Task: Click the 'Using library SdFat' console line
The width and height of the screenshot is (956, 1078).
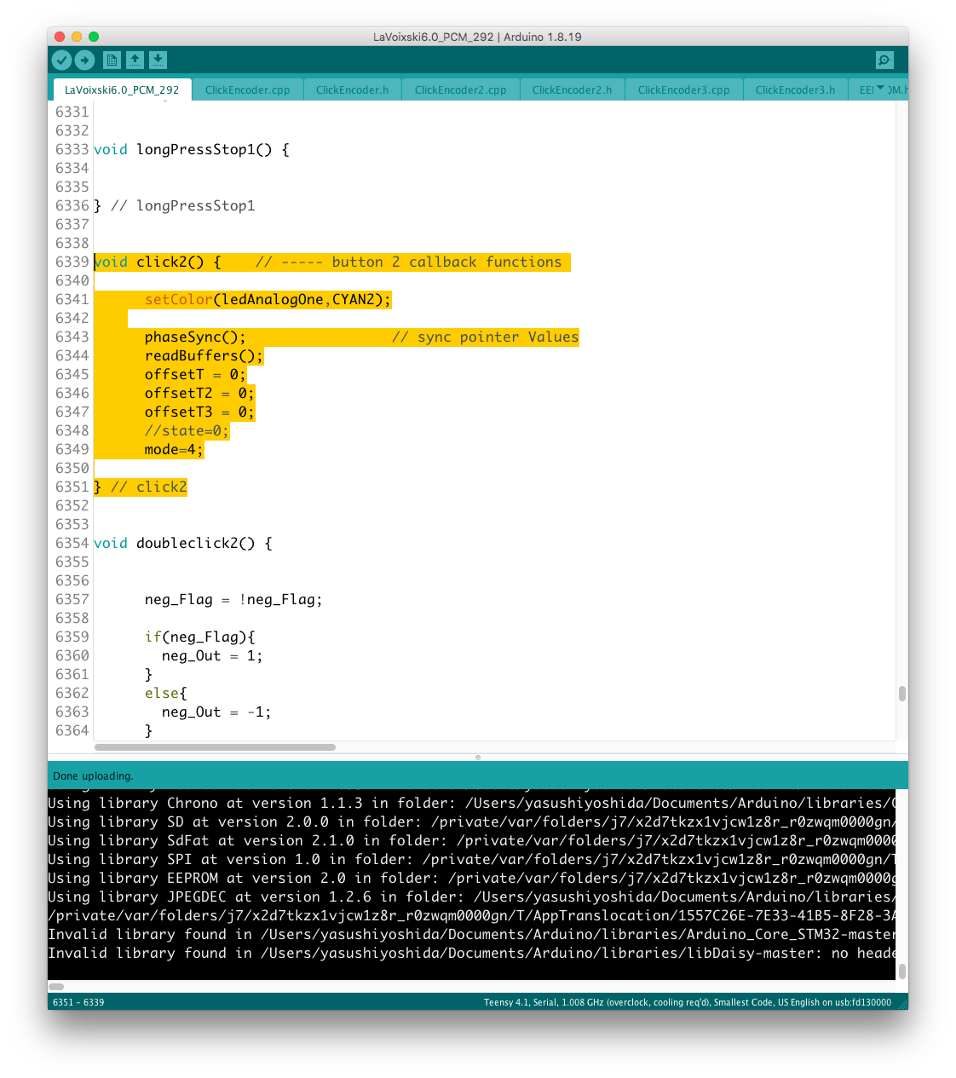Action: pos(471,840)
